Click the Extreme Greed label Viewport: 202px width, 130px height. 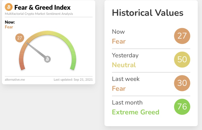(135, 112)
